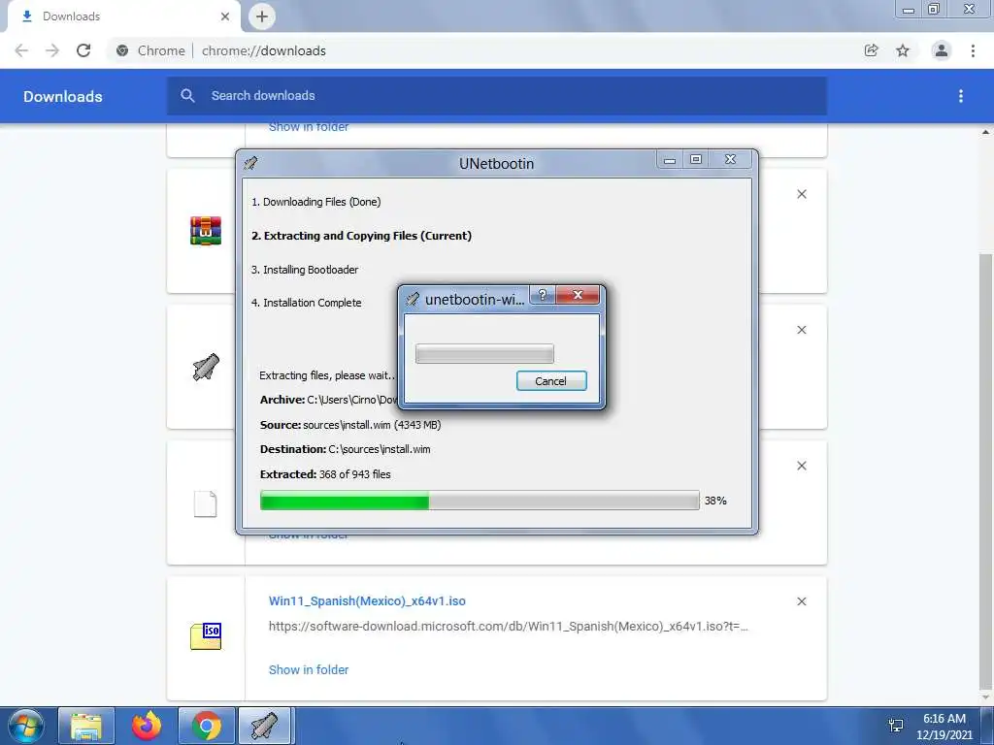This screenshot has width=994, height=745.
Task: Click the ISO file icon
Action: coord(206,636)
